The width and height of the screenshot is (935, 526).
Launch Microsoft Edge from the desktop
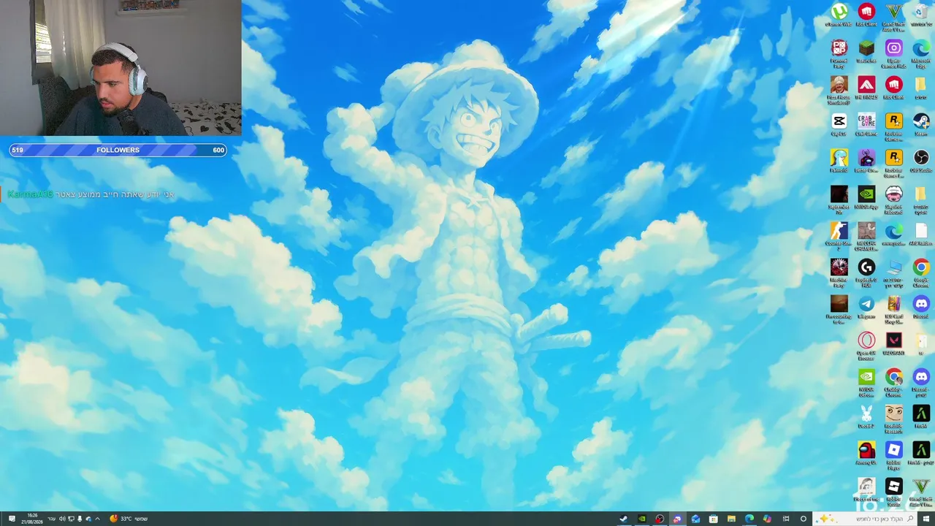(920, 53)
